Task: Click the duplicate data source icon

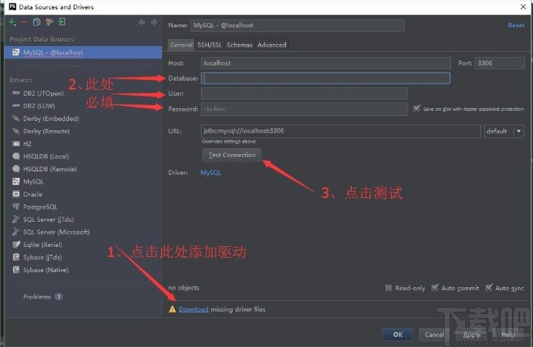Action: click(36, 22)
